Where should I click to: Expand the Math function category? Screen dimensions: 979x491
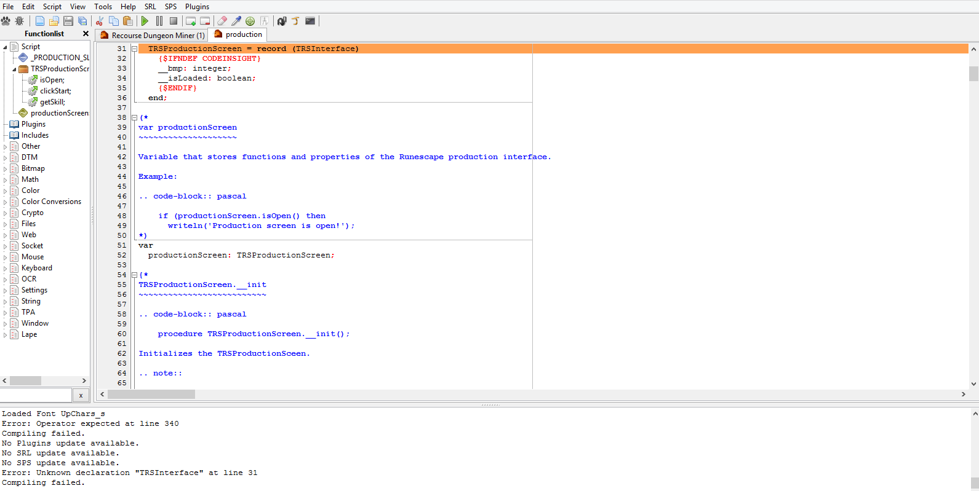pos(6,180)
